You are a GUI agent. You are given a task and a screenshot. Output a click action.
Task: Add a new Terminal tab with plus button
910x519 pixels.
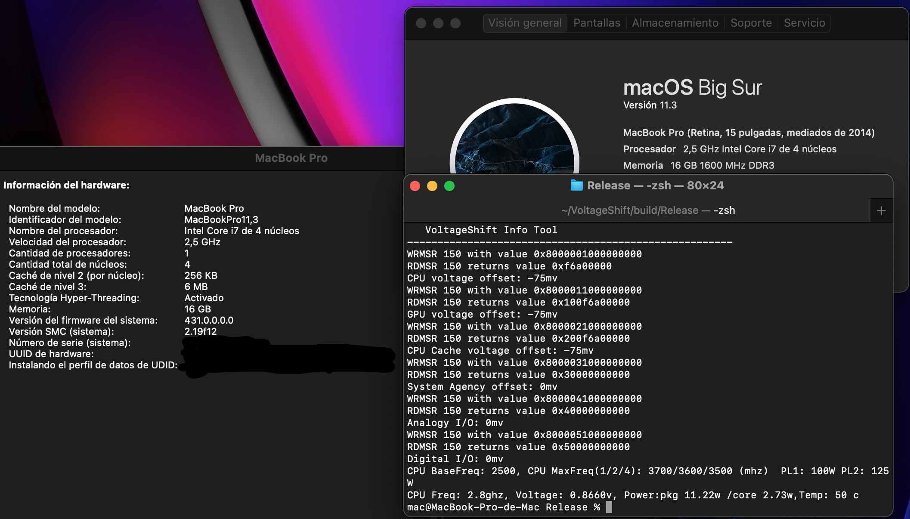(881, 210)
